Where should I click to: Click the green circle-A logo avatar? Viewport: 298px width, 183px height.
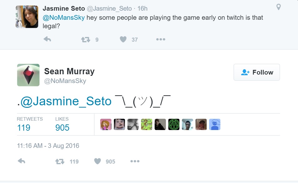(x=174, y=124)
